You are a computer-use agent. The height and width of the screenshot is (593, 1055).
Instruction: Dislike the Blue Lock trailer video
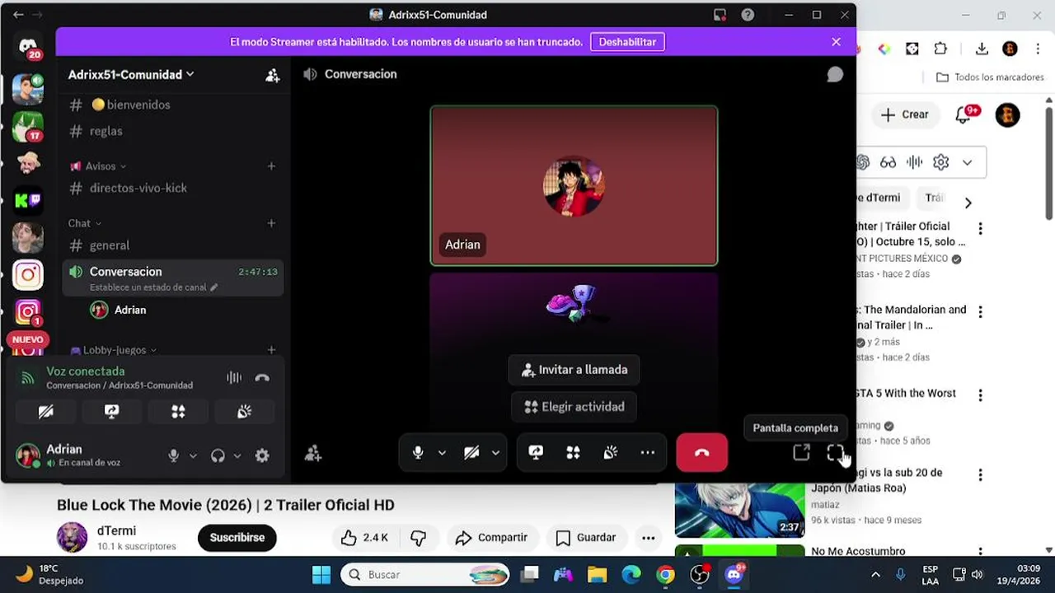419,538
